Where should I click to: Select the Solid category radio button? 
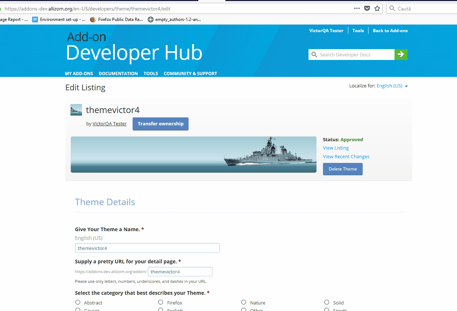(327, 302)
